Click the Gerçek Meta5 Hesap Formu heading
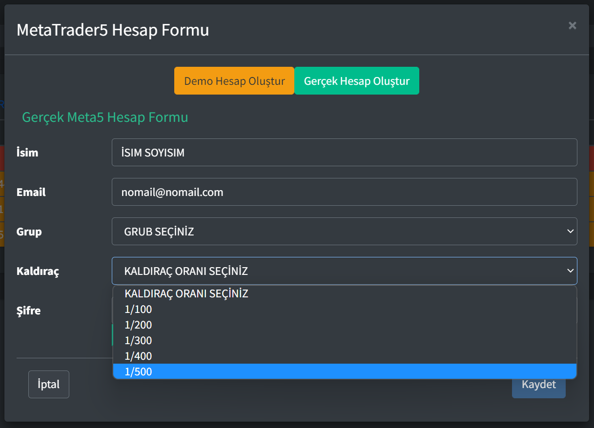Viewport: 594px width, 428px height. pos(105,117)
